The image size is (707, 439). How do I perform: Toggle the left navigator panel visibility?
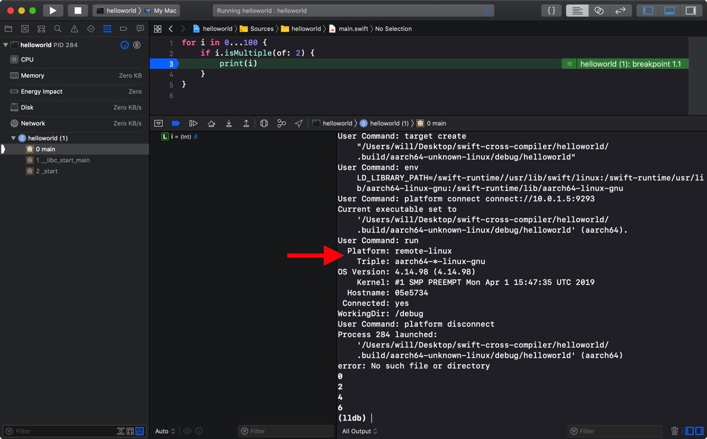[x=648, y=10]
